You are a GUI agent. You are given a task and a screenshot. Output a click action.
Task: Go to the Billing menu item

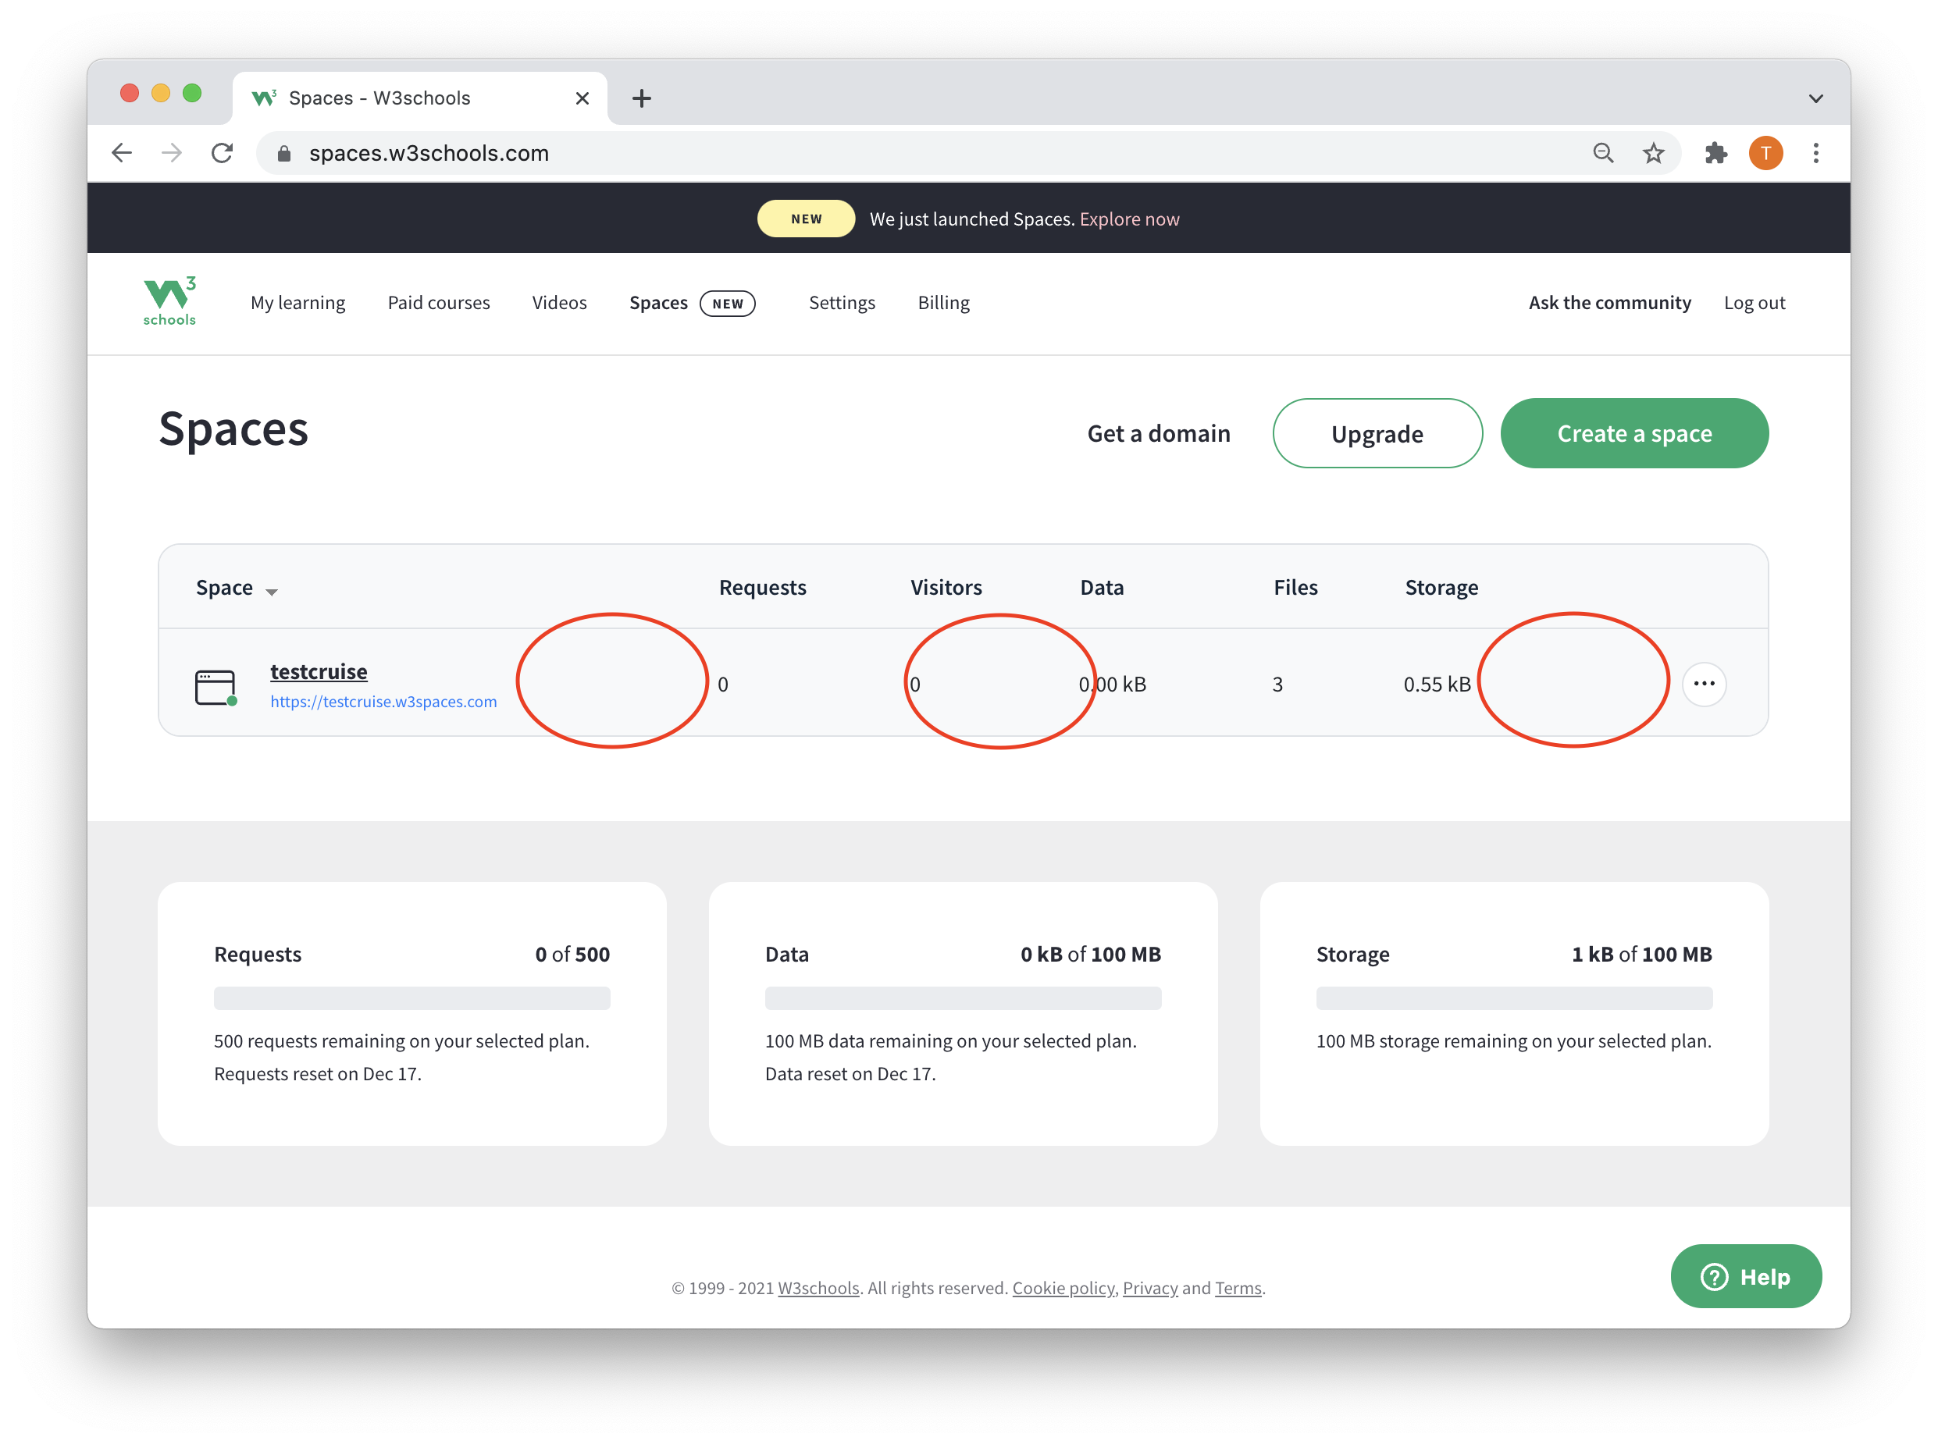[943, 302]
